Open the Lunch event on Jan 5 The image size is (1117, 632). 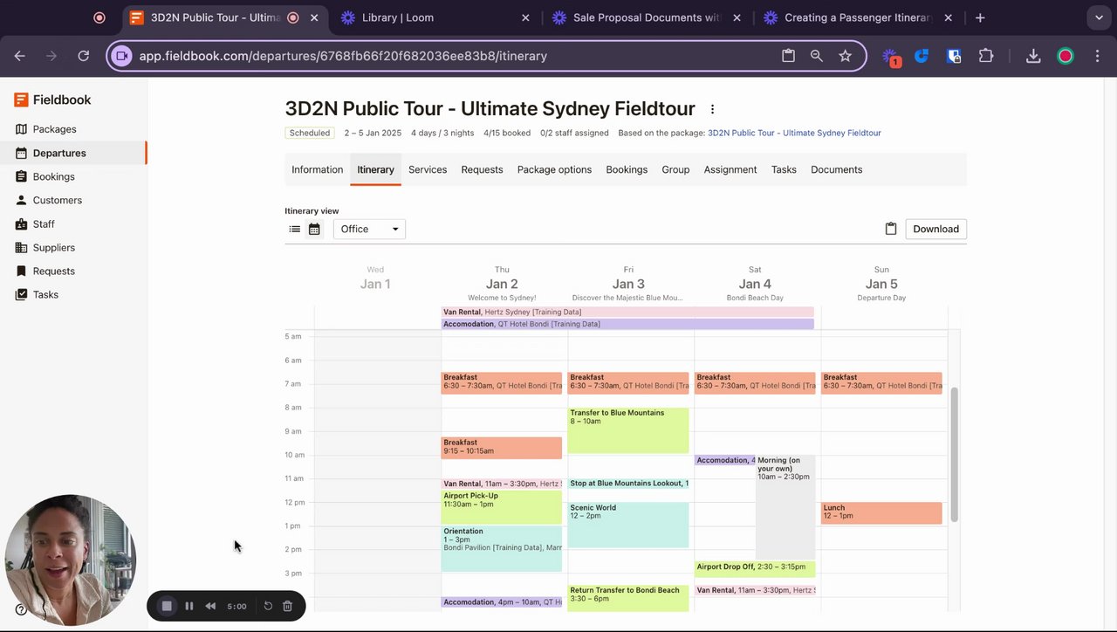[881, 512]
